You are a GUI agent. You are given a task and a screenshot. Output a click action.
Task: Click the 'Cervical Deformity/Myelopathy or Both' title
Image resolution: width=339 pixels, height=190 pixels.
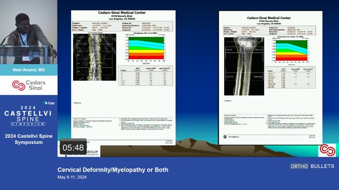coord(113,170)
